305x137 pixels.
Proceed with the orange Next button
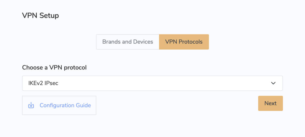pyautogui.click(x=270, y=103)
